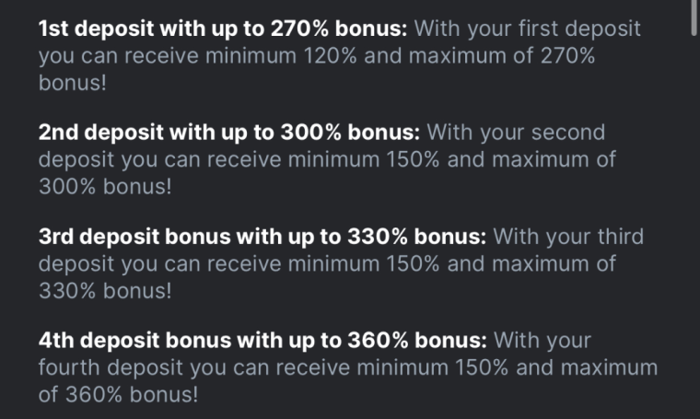Screen dimensions: 700x419
Task: Click the 'of 360% bonus!' line
Action: pos(118,394)
